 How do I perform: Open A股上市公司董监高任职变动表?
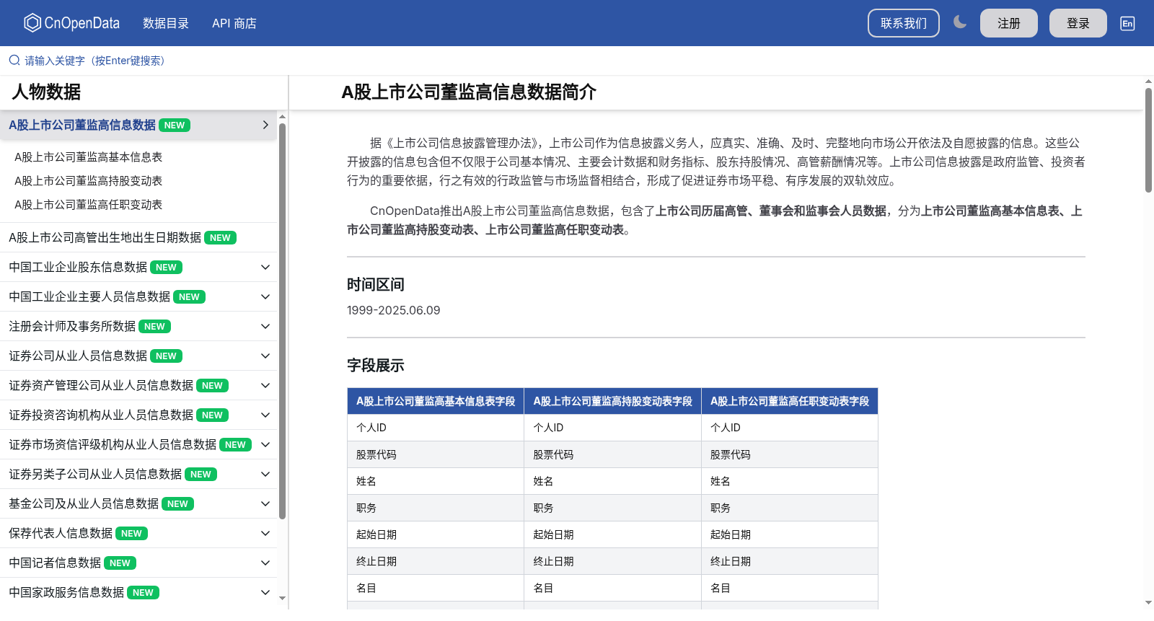pyautogui.click(x=89, y=204)
